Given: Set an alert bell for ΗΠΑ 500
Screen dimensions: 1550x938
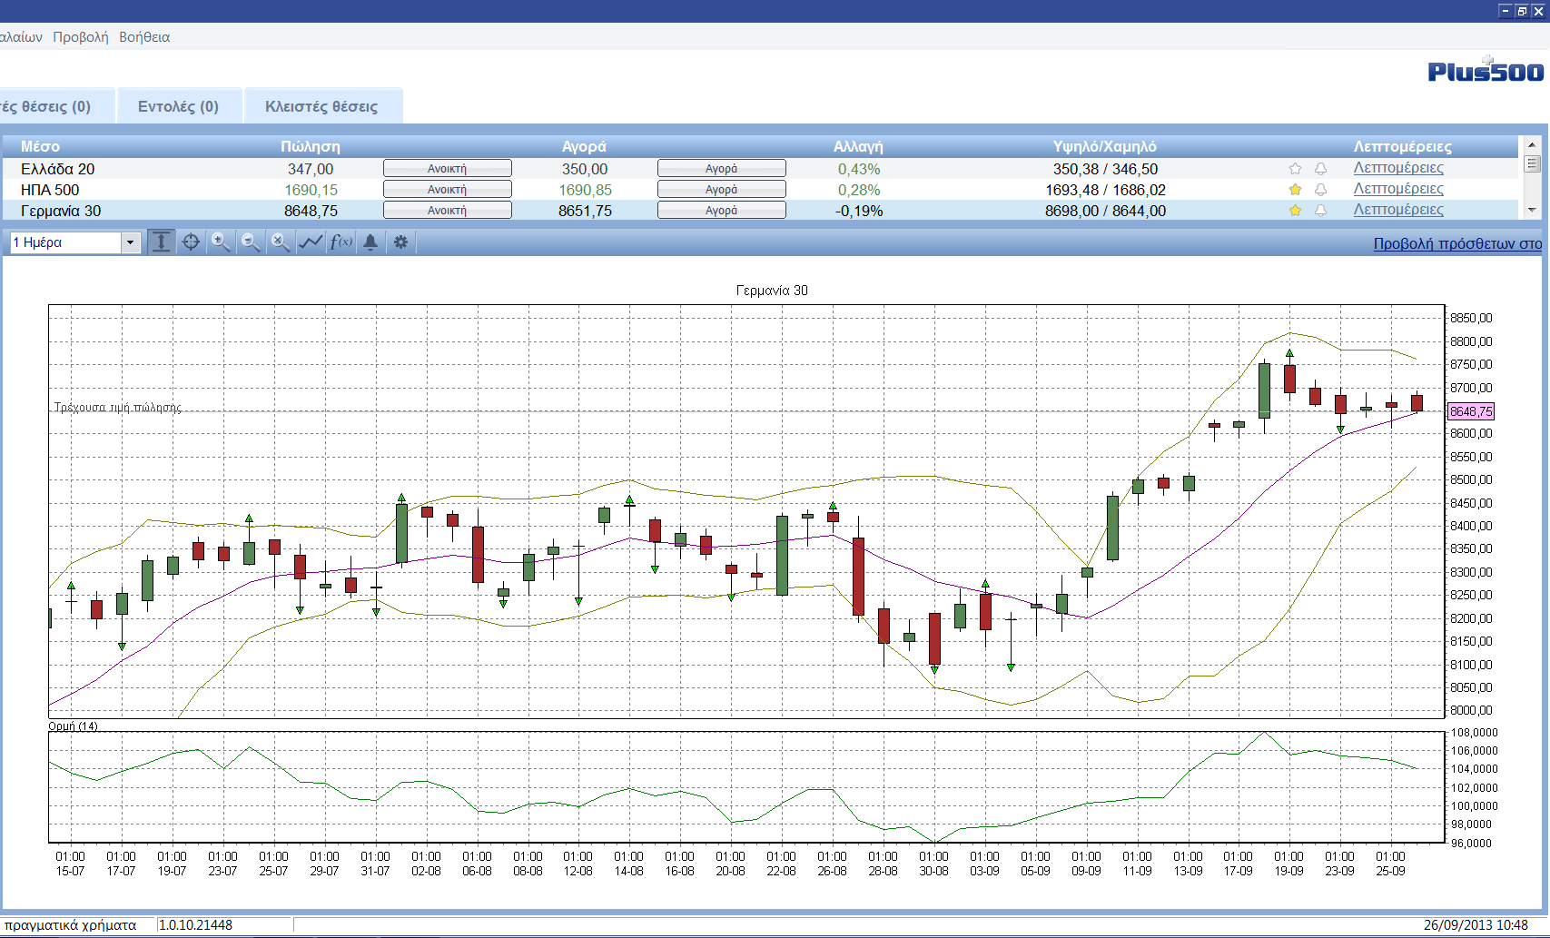Looking at the screenshot, I should tap(1320, 189).
